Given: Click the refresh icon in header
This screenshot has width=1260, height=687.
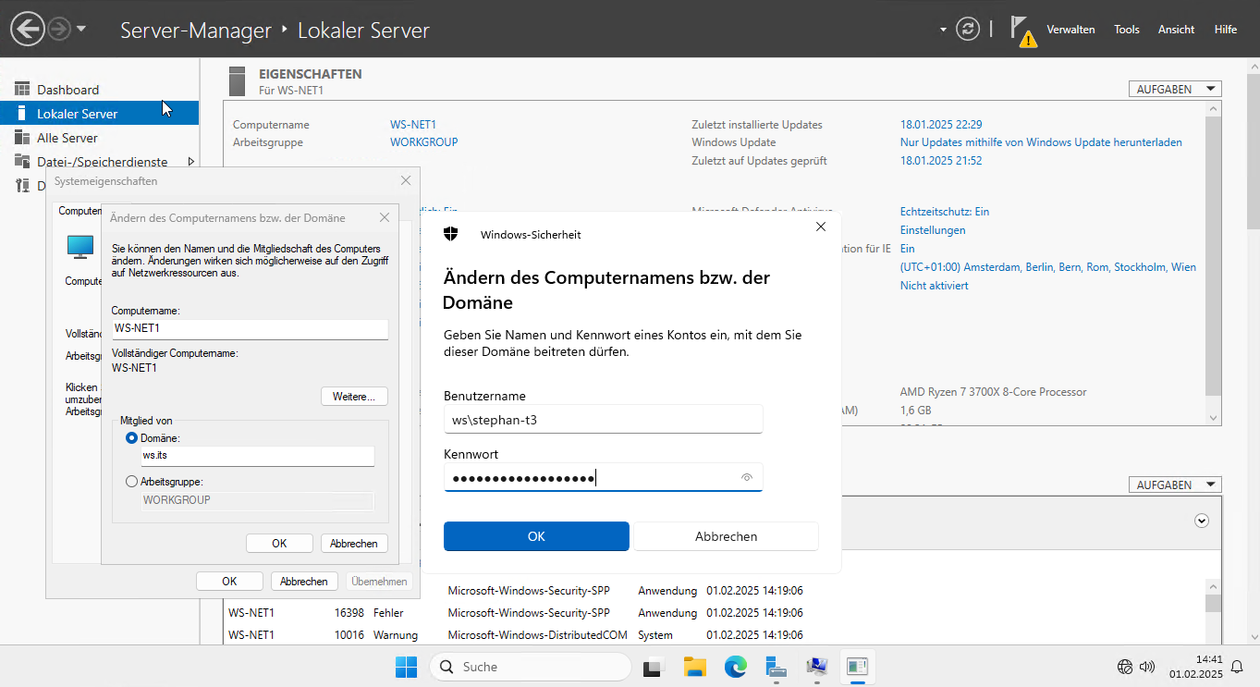Looking at the screenshot, I should tap(968, 29).
